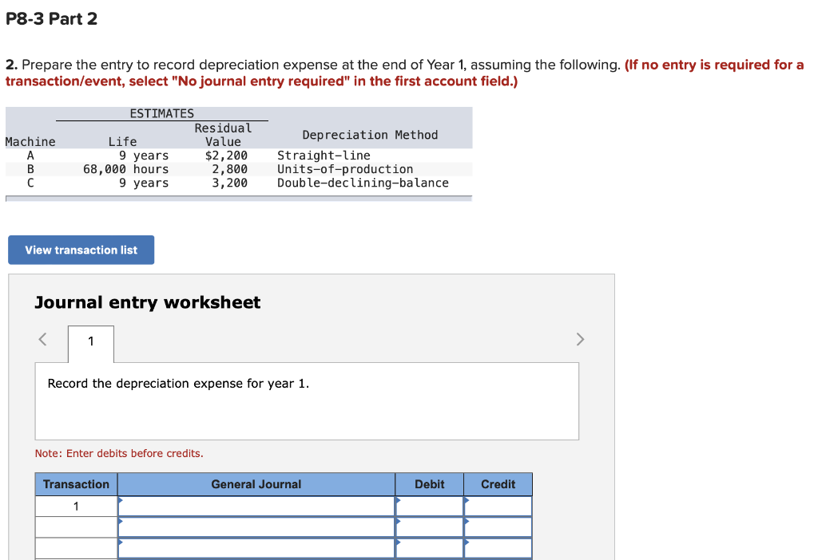Click the "View transaction list" button
The image size is (818, 560).
point(80,250)
